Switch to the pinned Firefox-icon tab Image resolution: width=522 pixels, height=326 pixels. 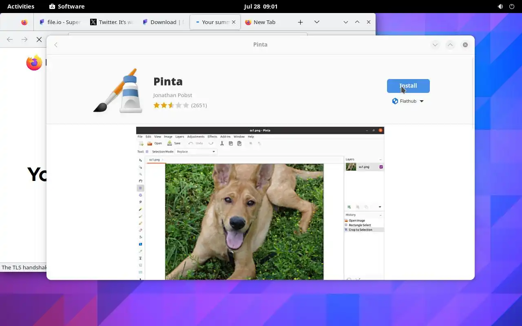point(24,22)
